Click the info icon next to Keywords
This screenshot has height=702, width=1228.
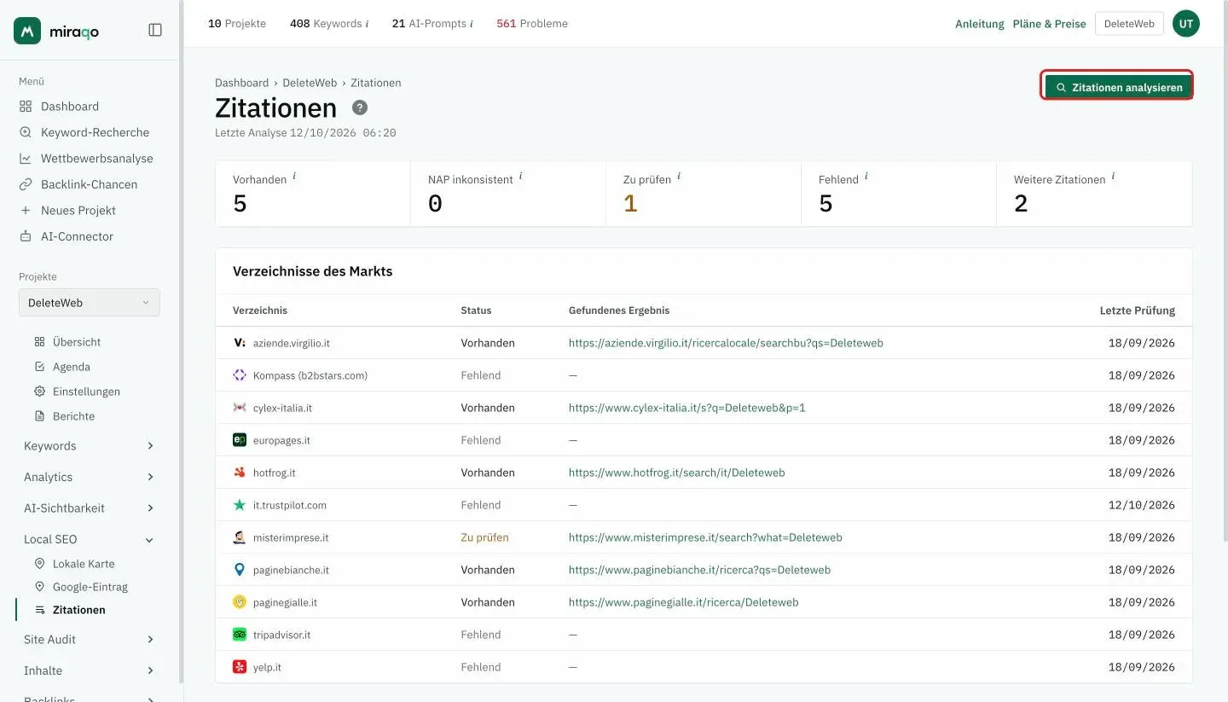click(x=367, y=24)
